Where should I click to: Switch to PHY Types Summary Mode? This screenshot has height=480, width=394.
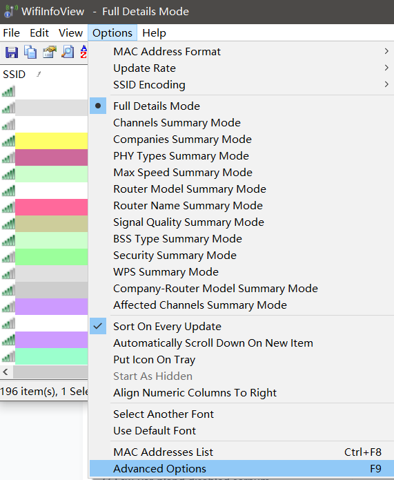click(x=242, y=155)
